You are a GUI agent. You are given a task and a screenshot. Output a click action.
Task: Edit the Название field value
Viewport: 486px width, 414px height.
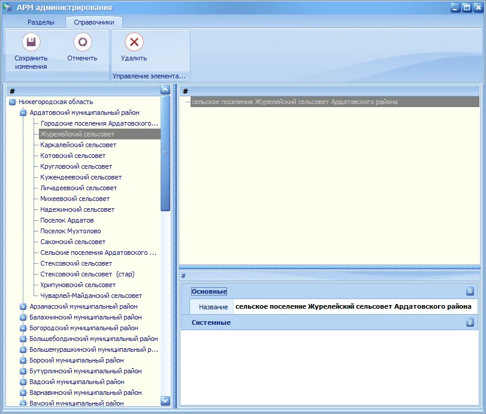[x=355, y=307]
